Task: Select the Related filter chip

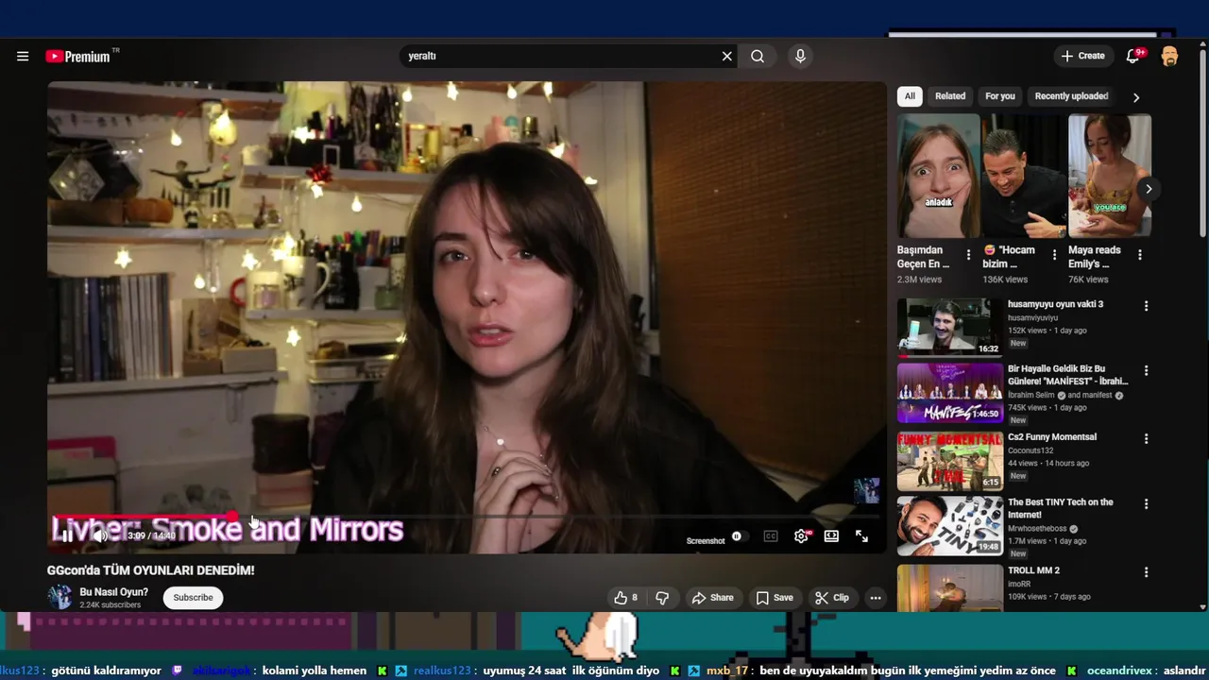Action: click(950, 96)
